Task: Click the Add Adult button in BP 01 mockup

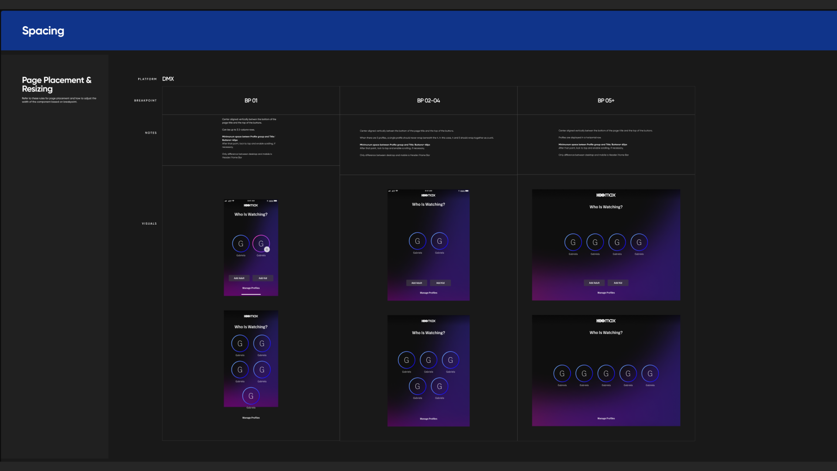Action: click(239, 278)
